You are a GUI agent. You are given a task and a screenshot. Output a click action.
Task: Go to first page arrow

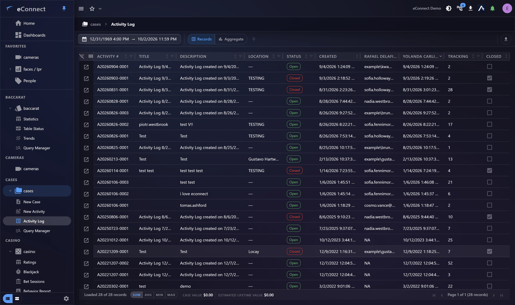(434, 295)
